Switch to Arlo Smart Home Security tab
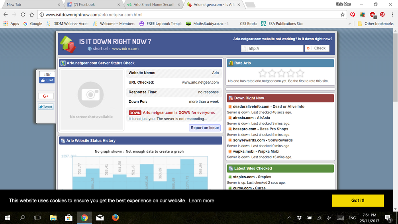 153,4
